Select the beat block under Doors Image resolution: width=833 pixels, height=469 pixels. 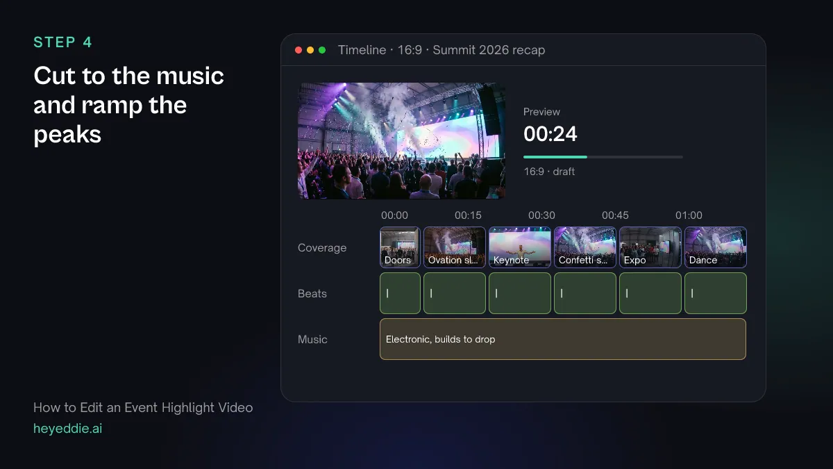click(x=400, y=293)
